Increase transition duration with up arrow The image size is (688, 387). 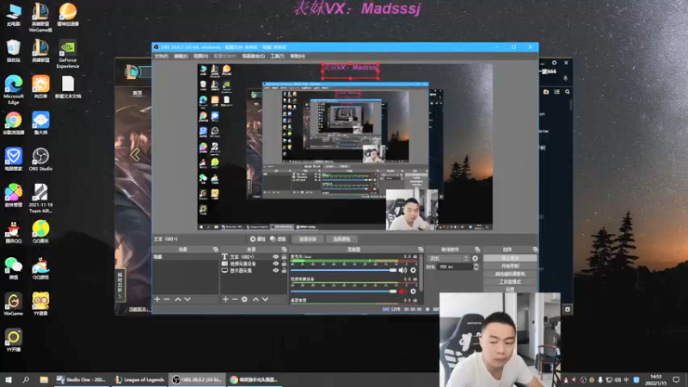tap(476, 265)
